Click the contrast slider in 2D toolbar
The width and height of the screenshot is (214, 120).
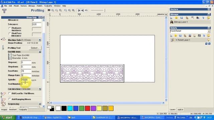(98, 10)
